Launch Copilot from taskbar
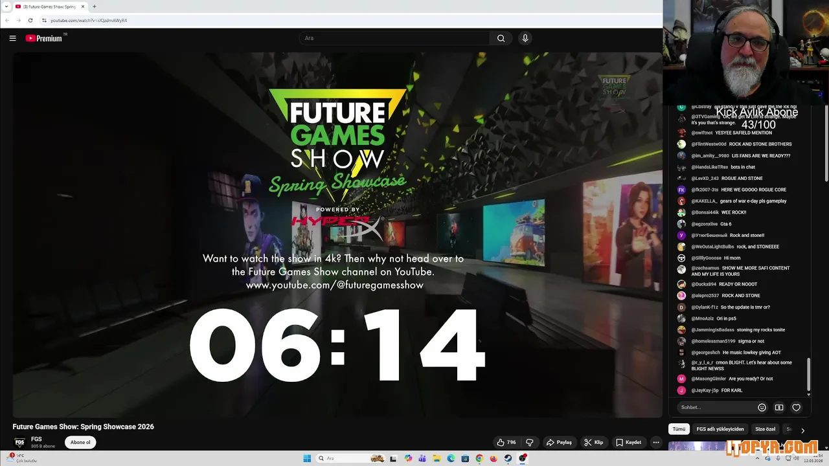Screen dimensions: 829x466 [x=408, y=458]
